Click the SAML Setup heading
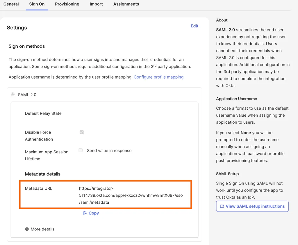 coord(227,174)
